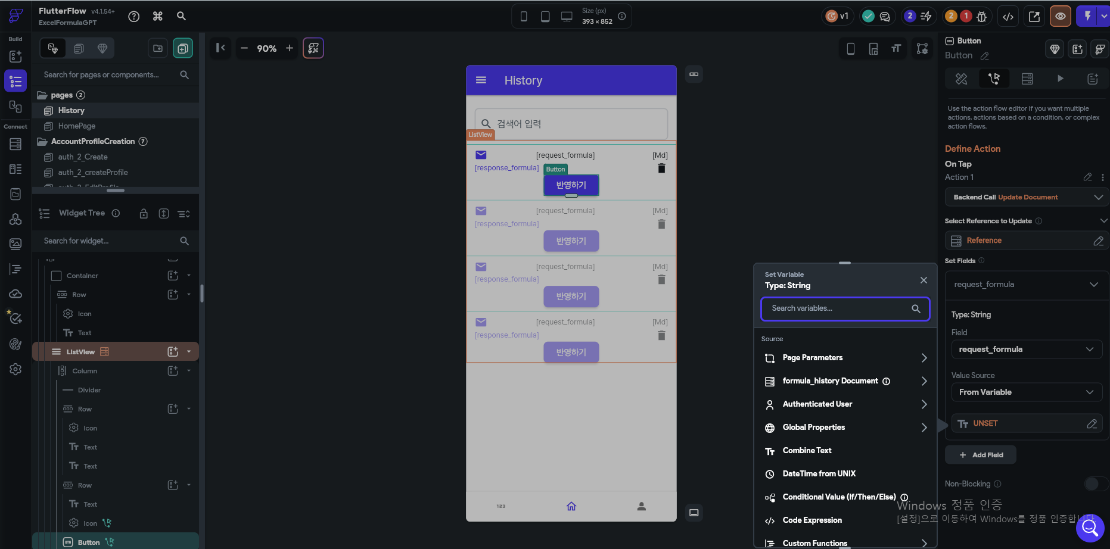Expand formula_history Document source
The image size is (1110, 549).
[x=845, y=381]
